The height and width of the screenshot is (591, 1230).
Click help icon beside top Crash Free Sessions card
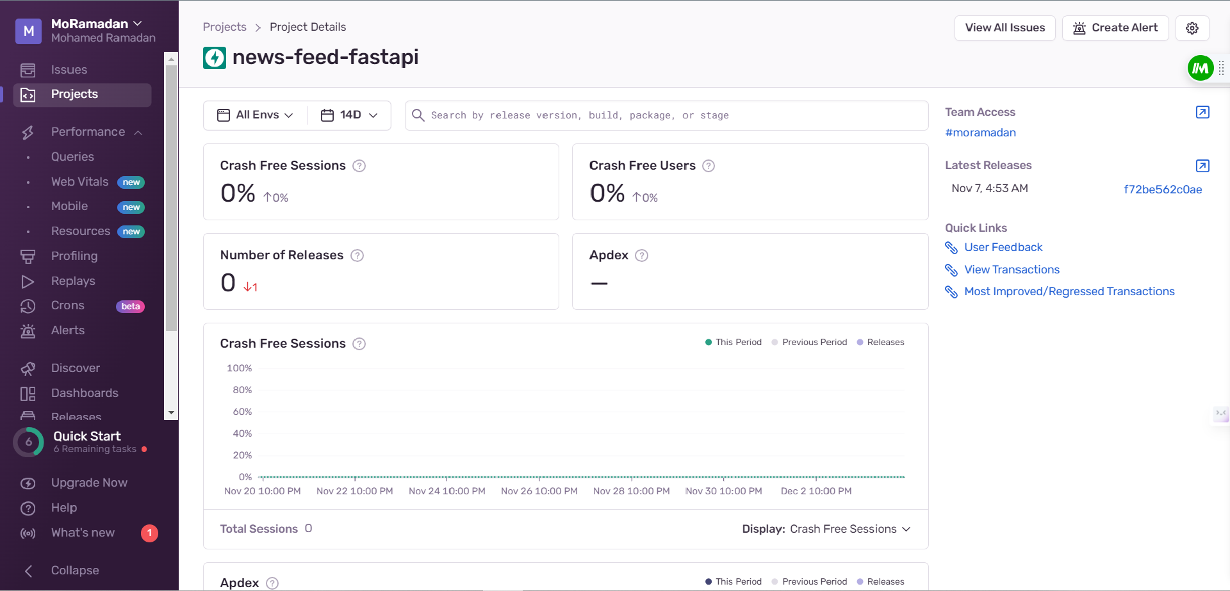click(359, 166)
